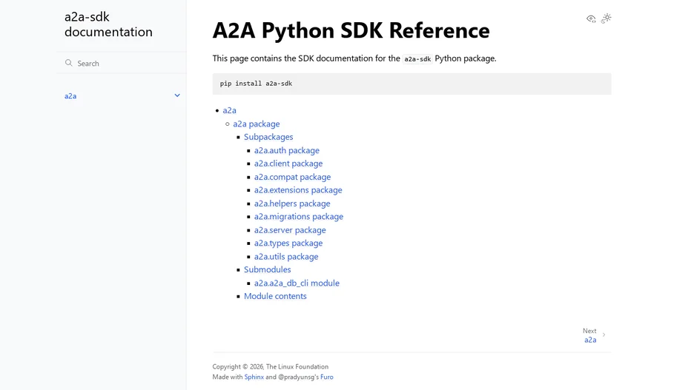
Task: Open the a2a.a2a_db_cli module link
Action: point(297,283)
